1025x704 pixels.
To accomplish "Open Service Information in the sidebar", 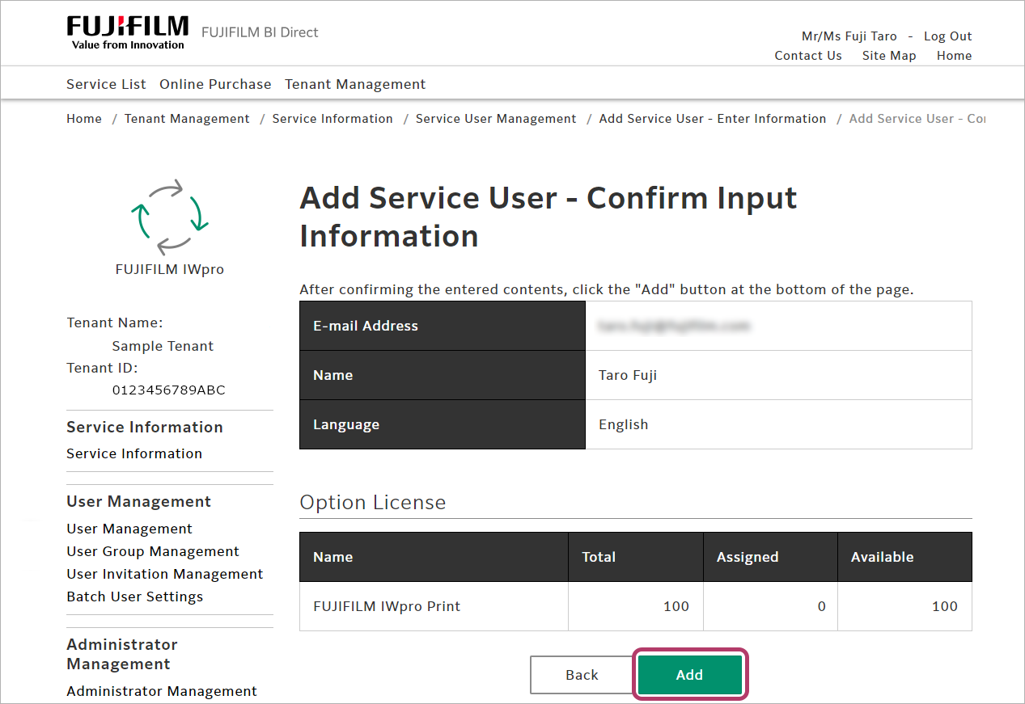I will pyautogui.click(x=134, y=453).
